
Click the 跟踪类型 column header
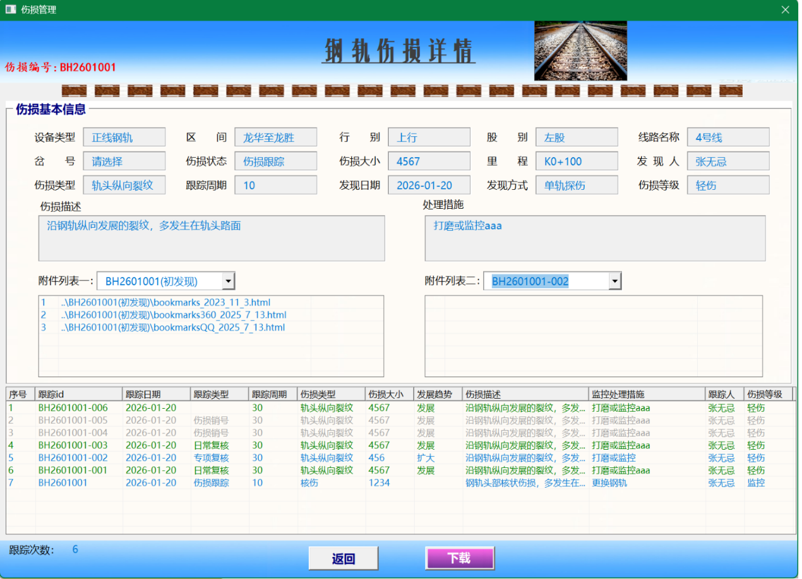220,394
